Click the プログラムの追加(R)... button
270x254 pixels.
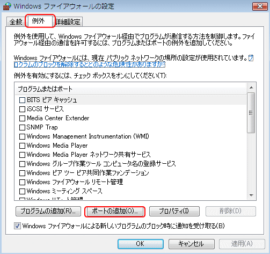click(48, 212)
